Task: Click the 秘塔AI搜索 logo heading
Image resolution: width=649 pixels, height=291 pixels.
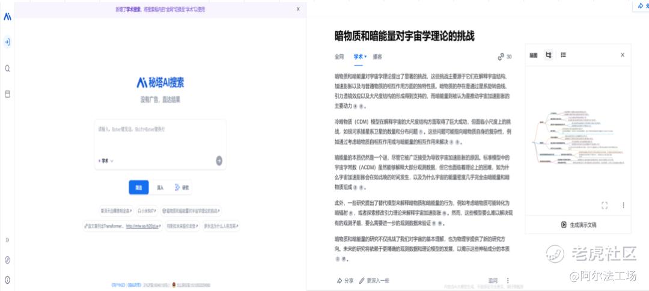Action: coord(160,82)
